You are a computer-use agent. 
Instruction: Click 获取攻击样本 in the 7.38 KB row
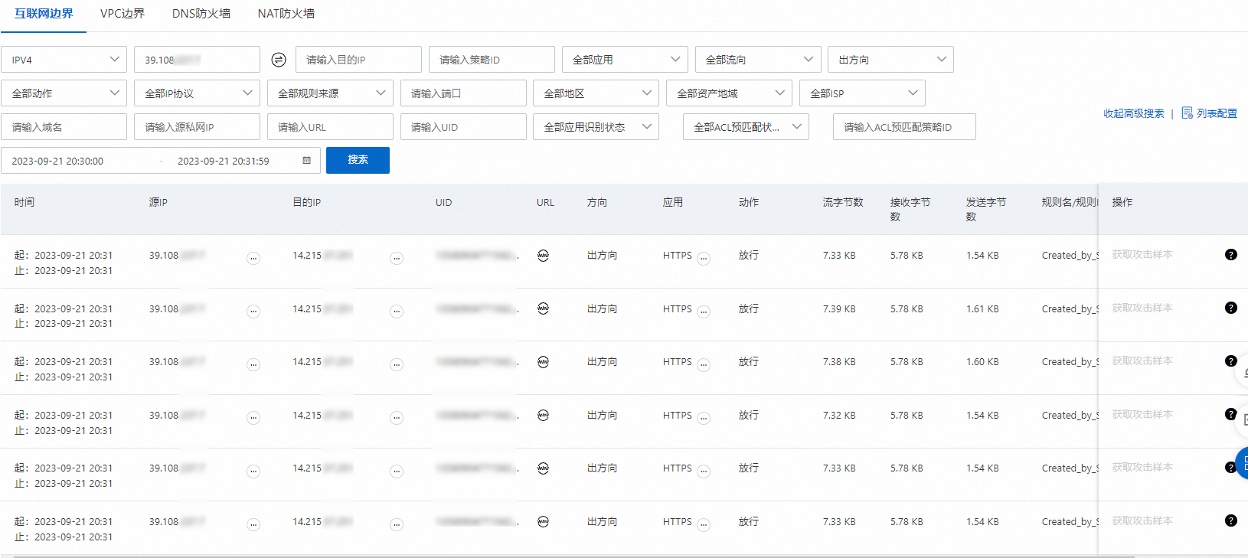point(1142,361)
